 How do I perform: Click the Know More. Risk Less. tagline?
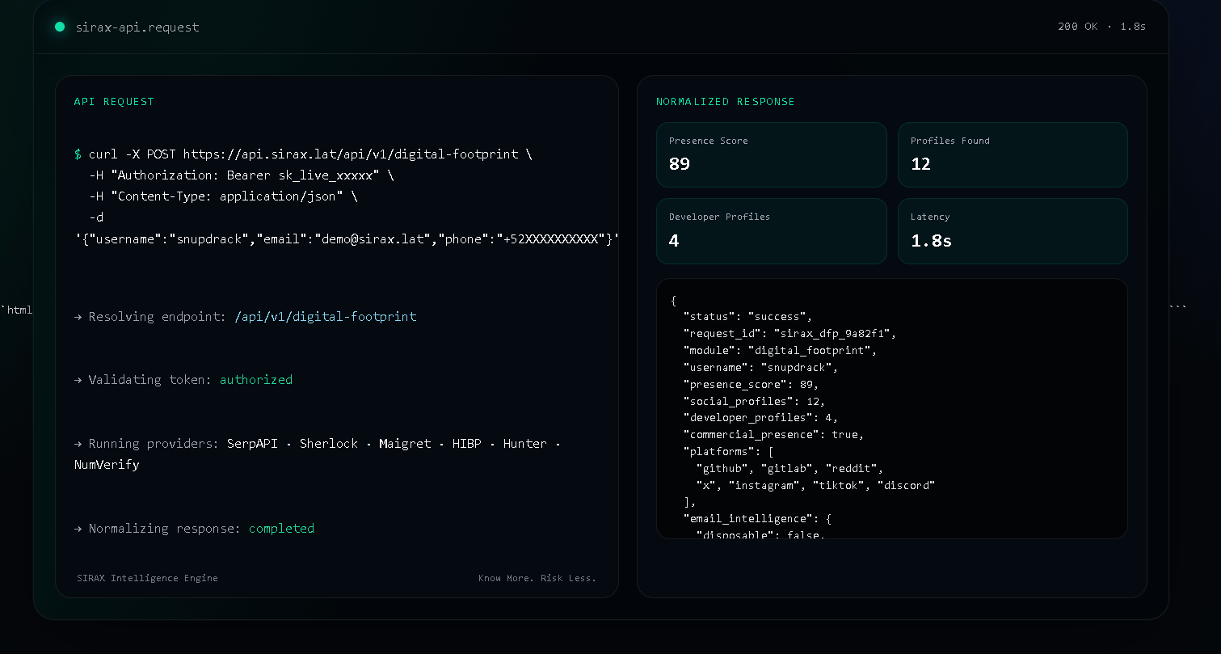537,578
